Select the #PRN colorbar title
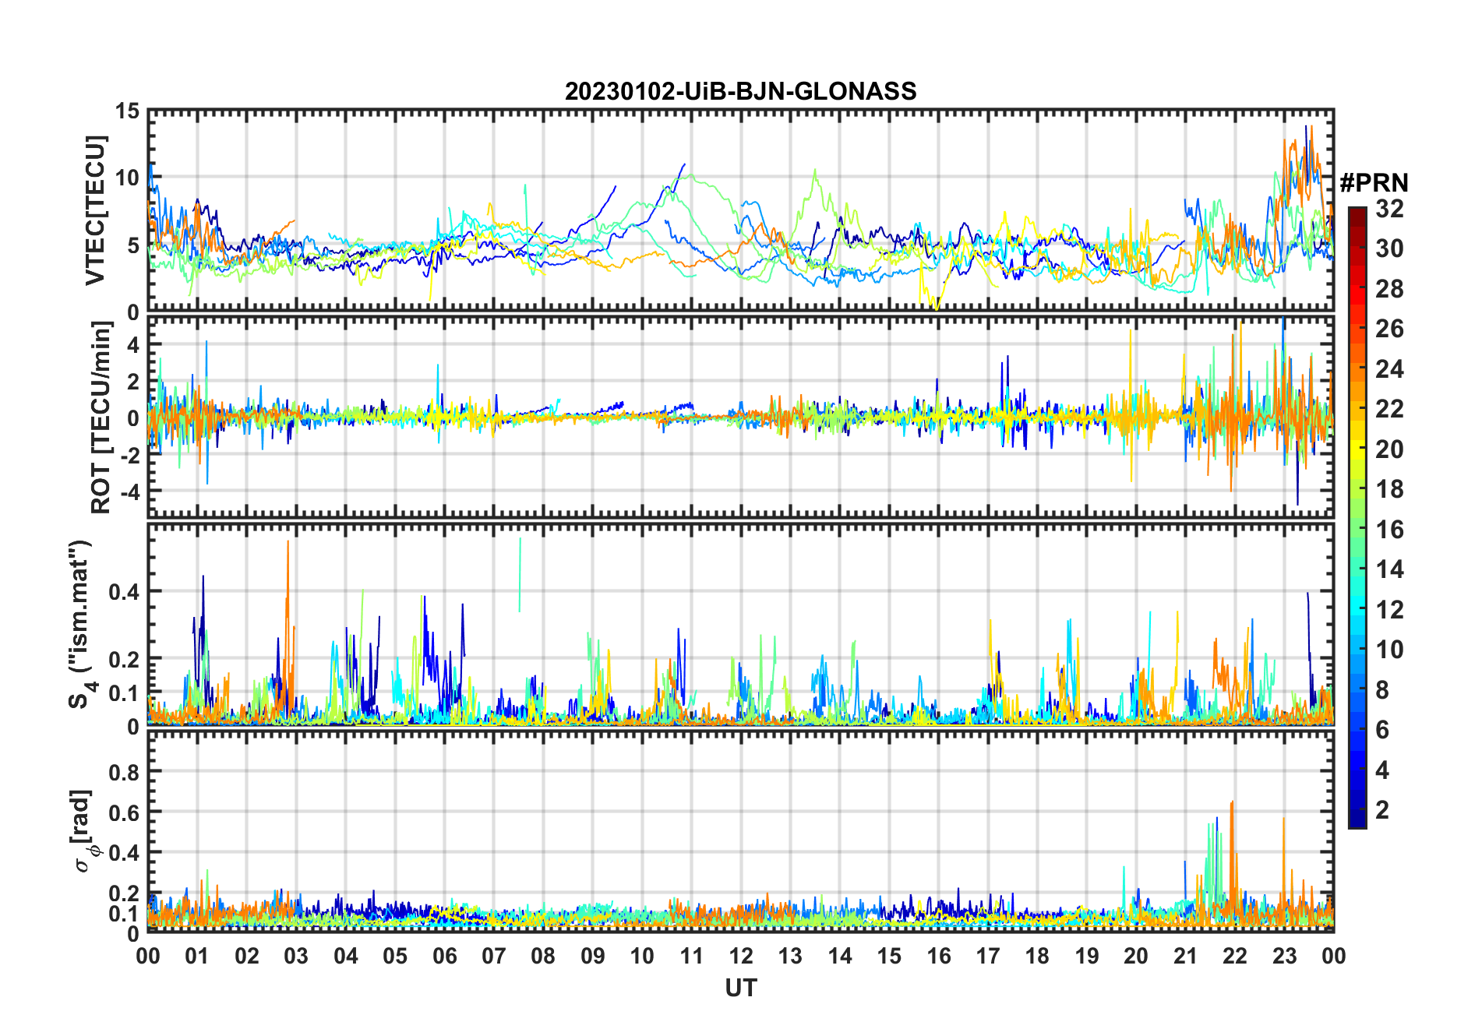Image resolution: width=1482 pixels, height=1036 pixels. click(1374, 183)
